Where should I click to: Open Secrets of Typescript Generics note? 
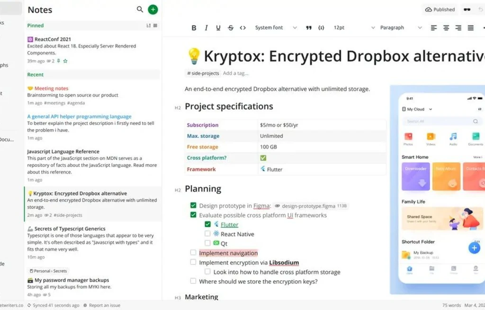(93, 243)
